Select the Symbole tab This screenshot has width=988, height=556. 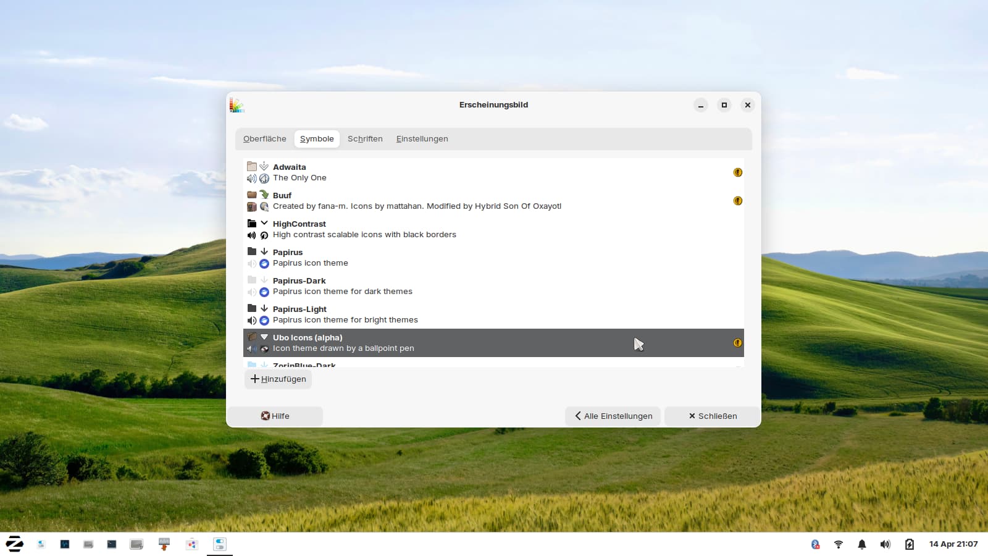click(317, 139)
